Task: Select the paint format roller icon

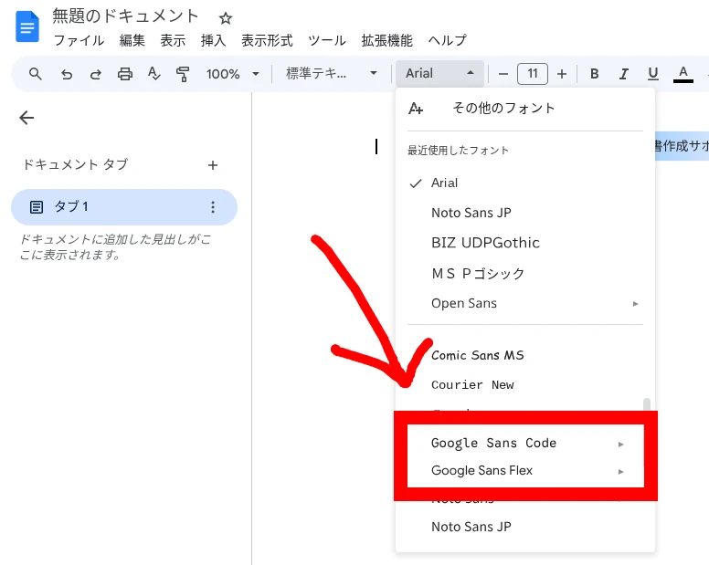Action: 183,74
